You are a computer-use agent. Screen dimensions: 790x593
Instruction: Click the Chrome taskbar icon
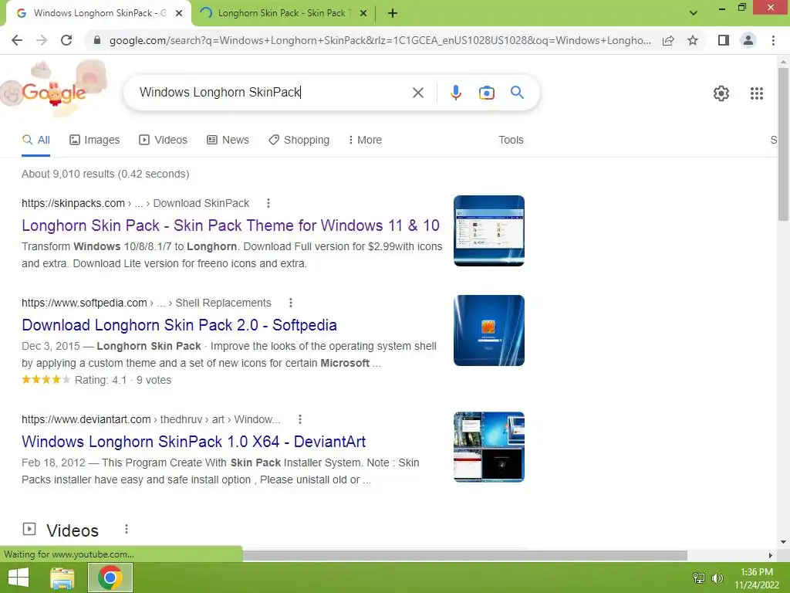110,578
